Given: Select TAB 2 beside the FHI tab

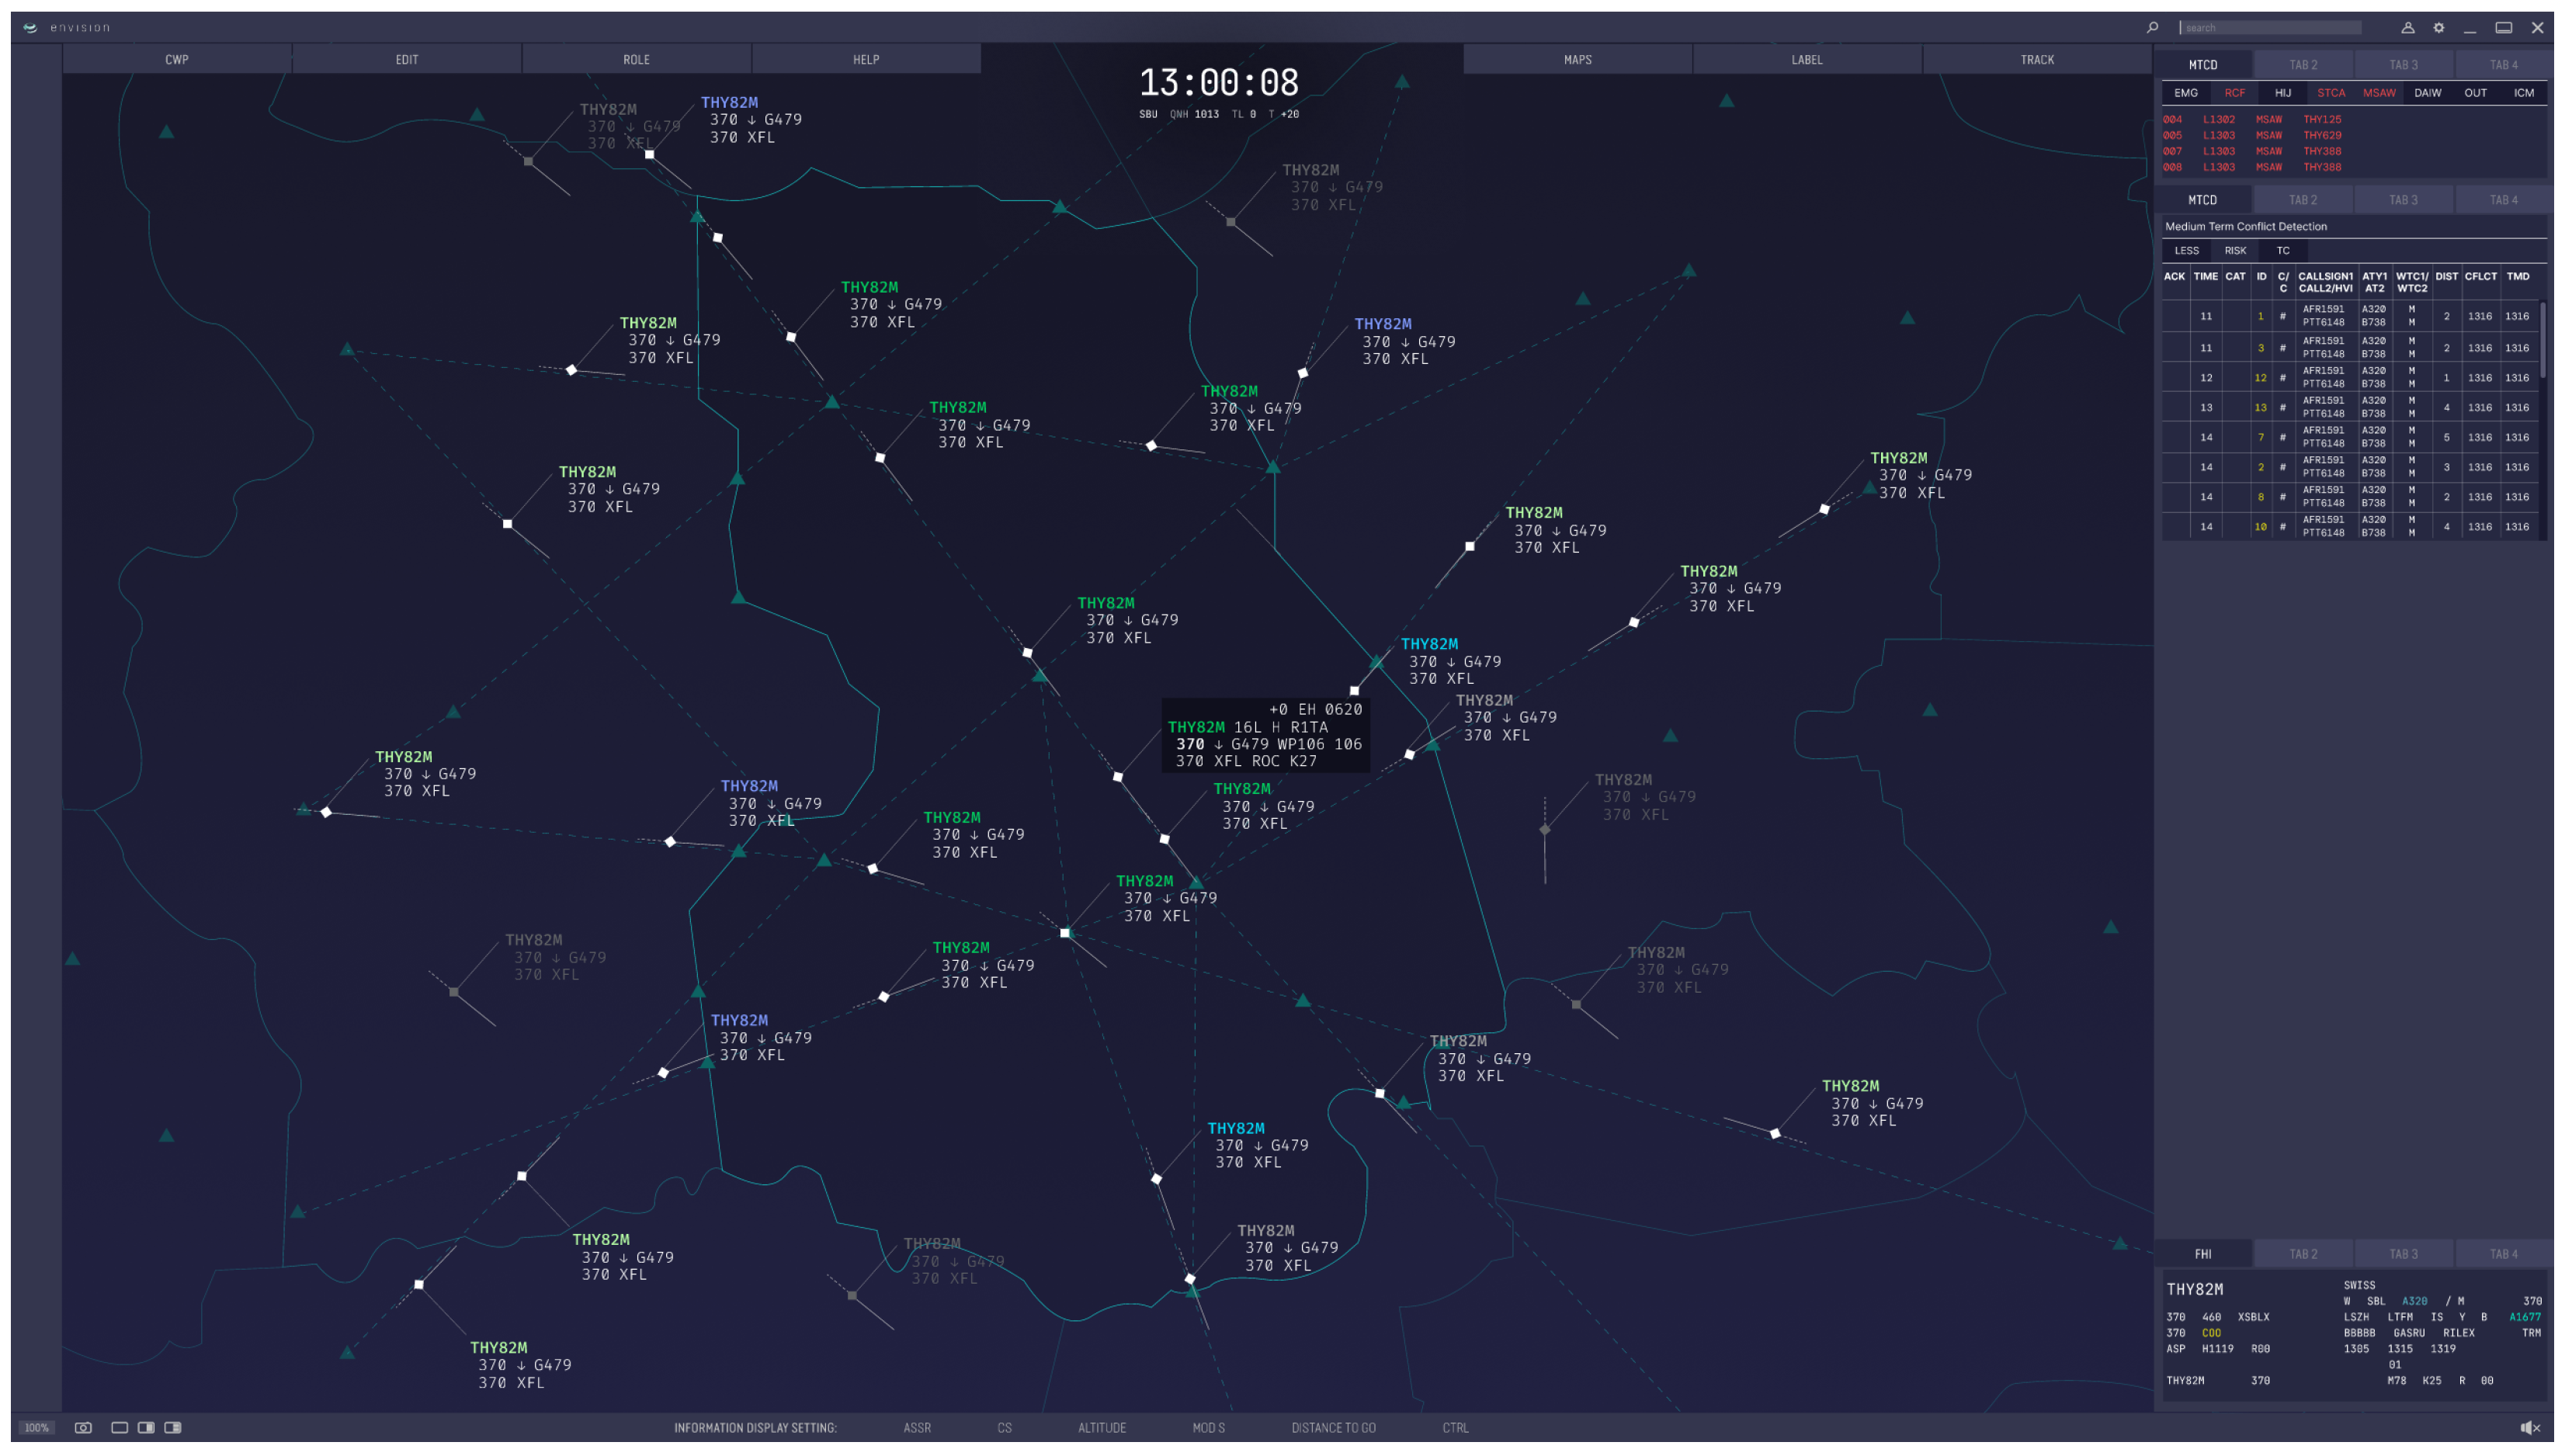Looking at the screenshot, I should (2303, 1254).
